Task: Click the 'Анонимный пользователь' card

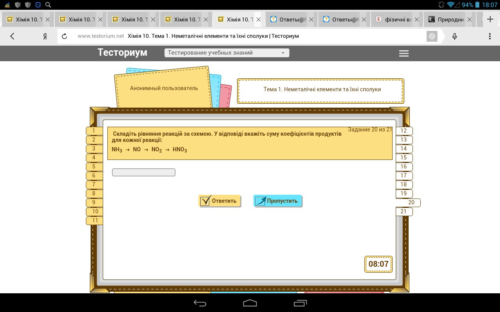Action: 164,88
